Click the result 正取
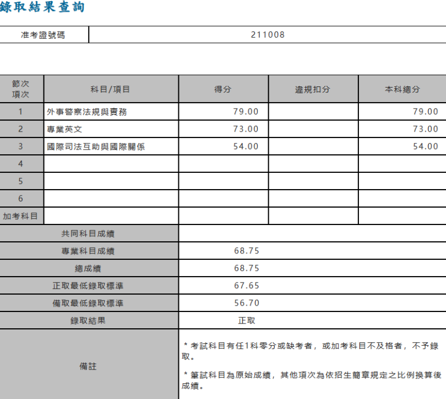Viewport: 446px width, 399px height. pyautogui.click(x=247, y=321)
